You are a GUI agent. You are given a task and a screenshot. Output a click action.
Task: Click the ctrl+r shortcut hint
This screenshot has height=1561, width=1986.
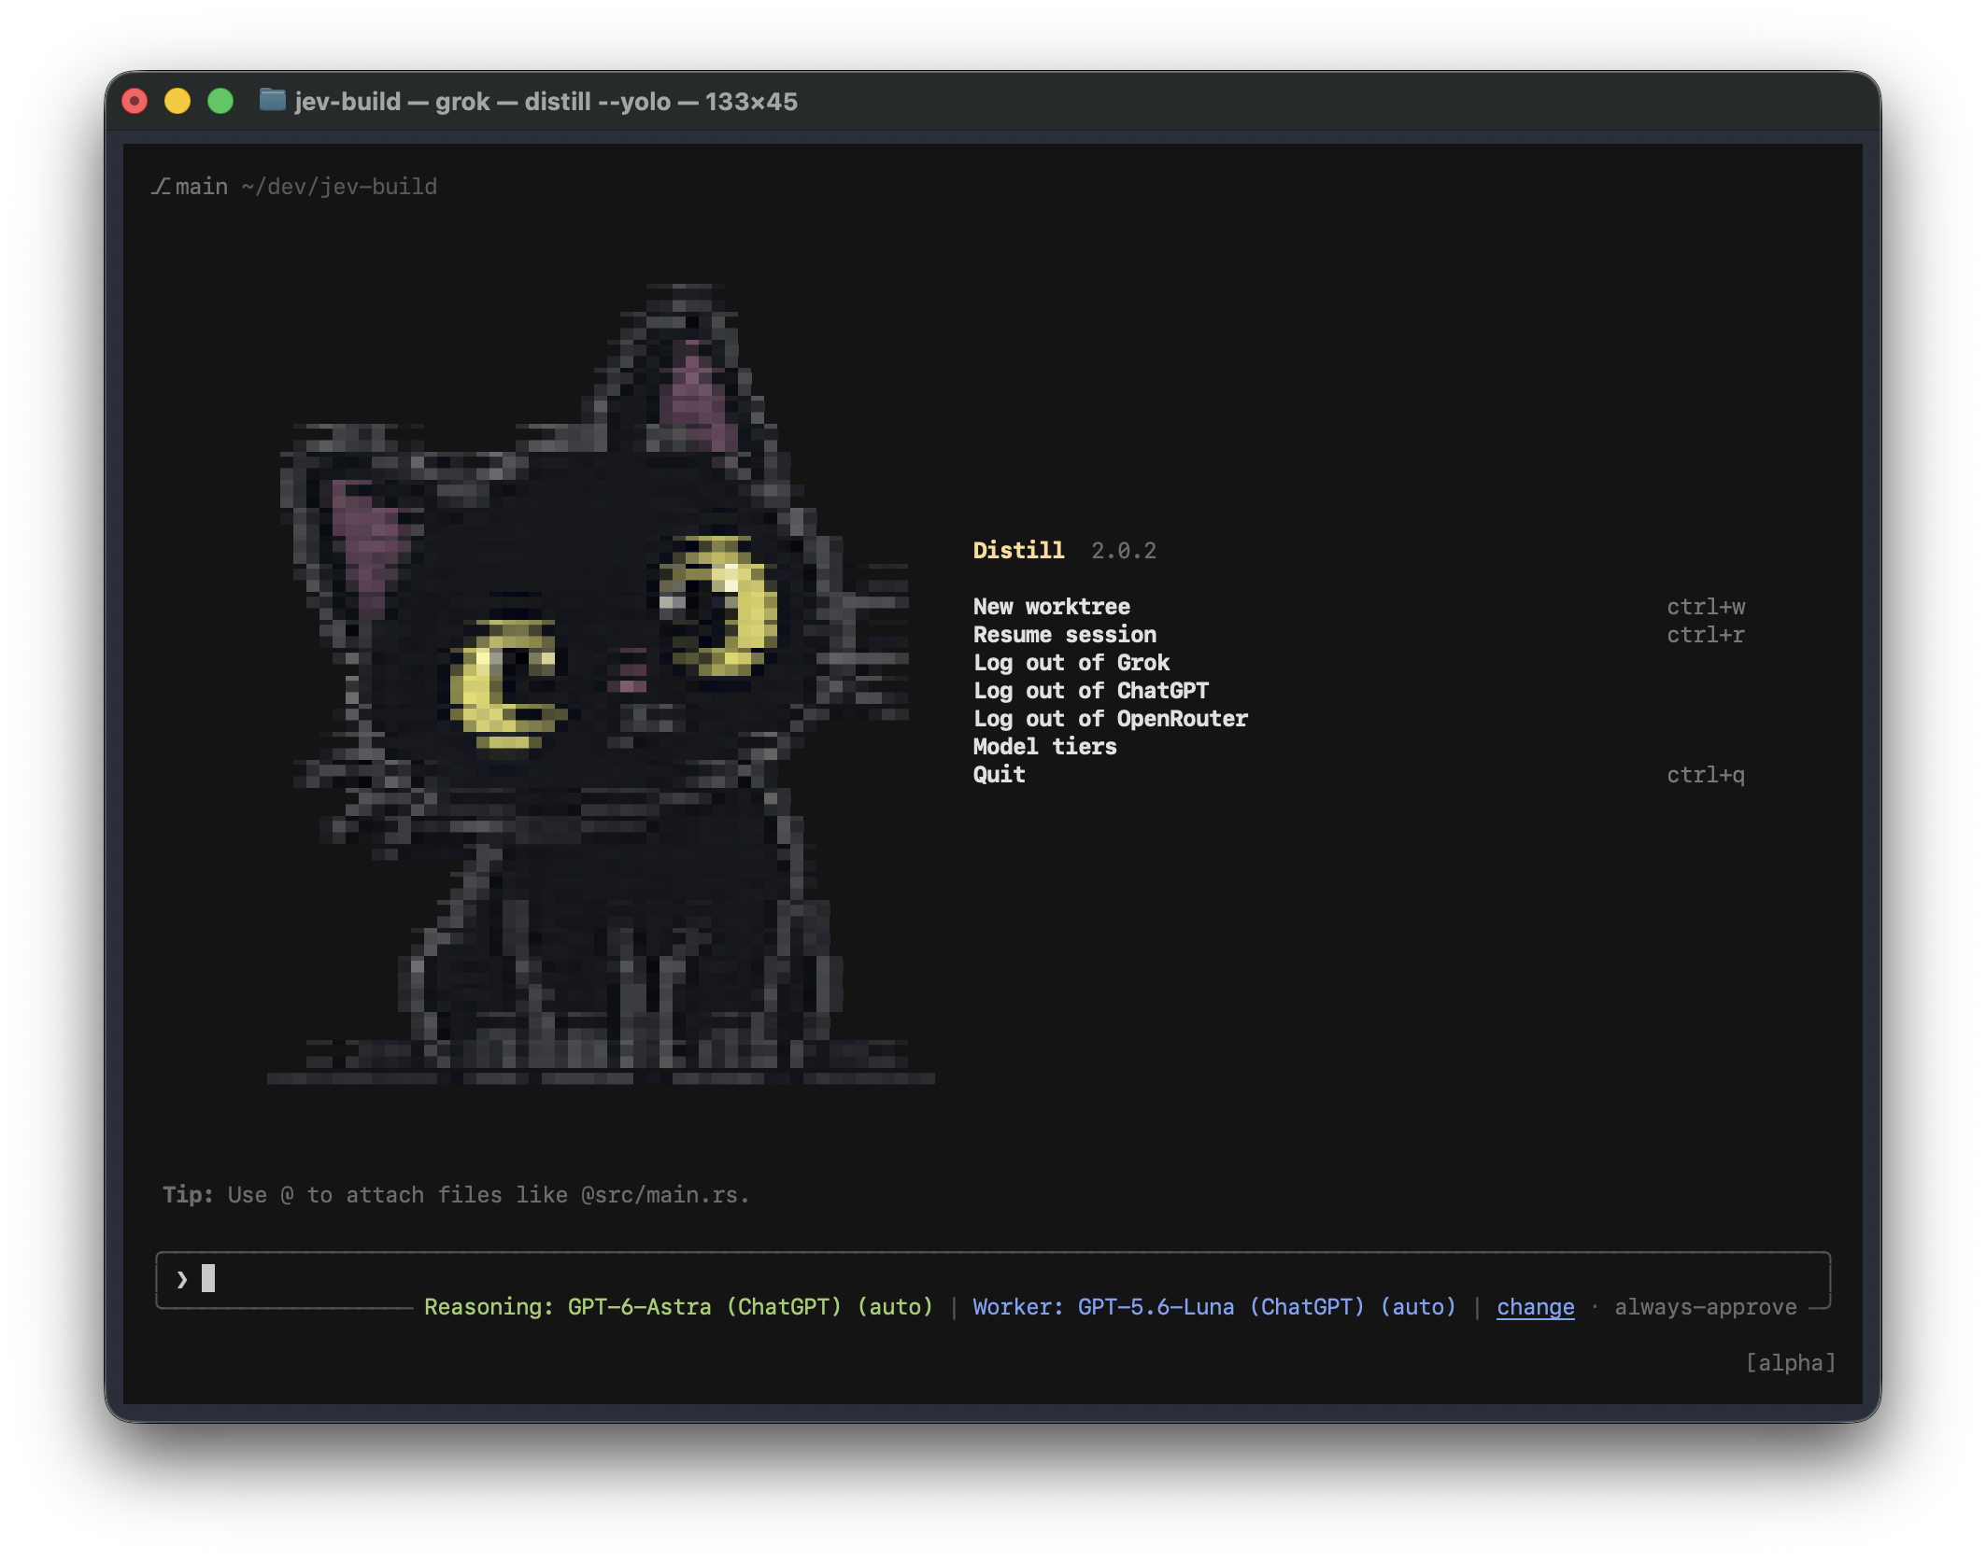tap(1706, 635)
